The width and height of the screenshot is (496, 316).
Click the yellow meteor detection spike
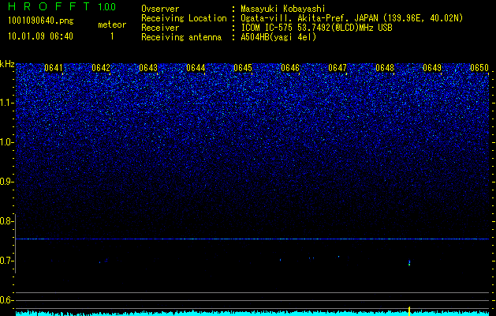coord(409,311)
